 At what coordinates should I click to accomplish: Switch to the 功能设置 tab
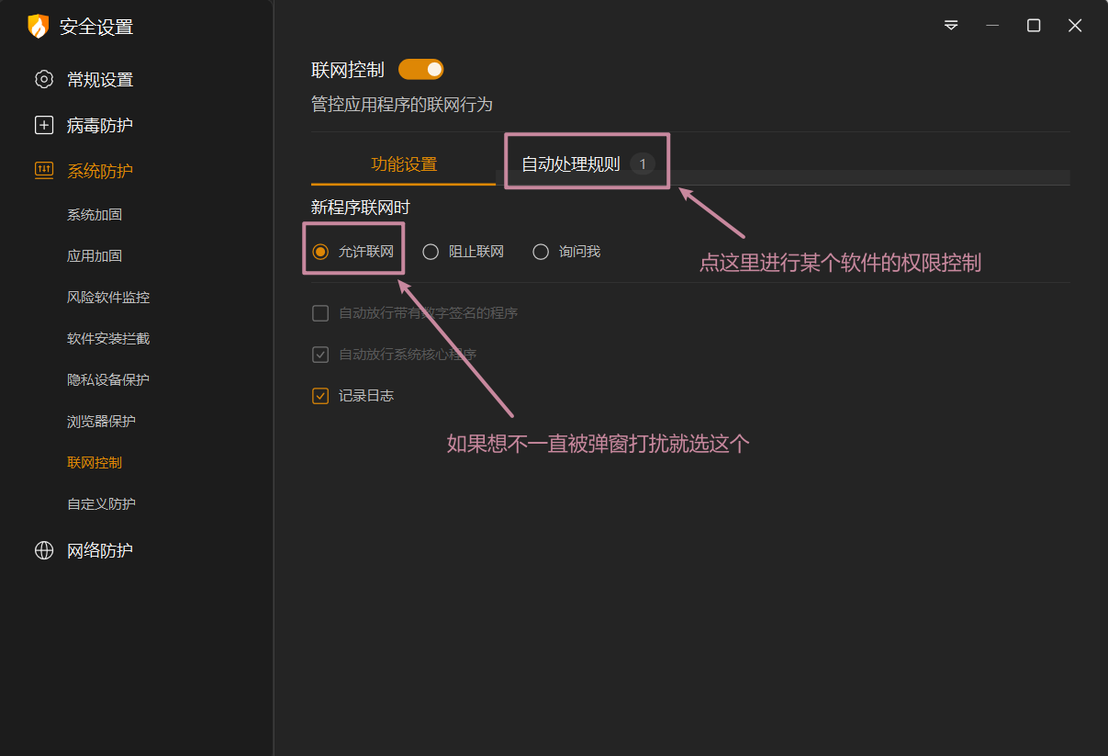point(404,165)
